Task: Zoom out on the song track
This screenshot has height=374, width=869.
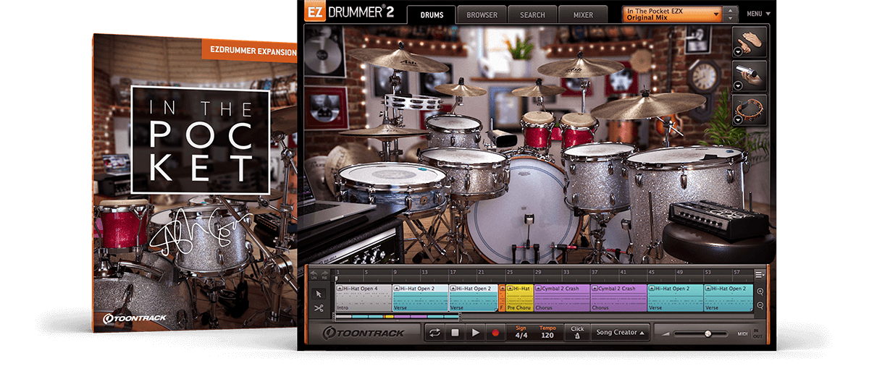Action: pyautogui.click(x=760, y=305)
